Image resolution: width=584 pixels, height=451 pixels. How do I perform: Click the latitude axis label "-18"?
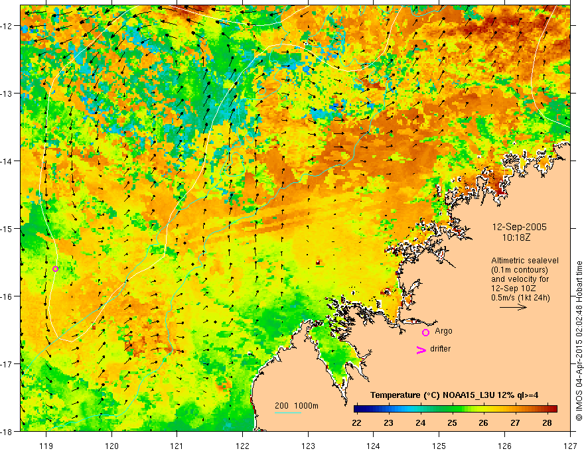pyautogui.click(x=7, y=431)
